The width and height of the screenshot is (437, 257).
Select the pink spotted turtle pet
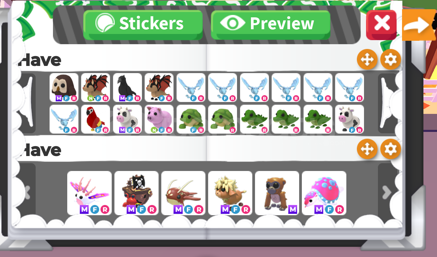click(324, 193)
